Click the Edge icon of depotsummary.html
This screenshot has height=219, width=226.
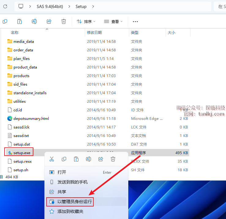(10, 118)
